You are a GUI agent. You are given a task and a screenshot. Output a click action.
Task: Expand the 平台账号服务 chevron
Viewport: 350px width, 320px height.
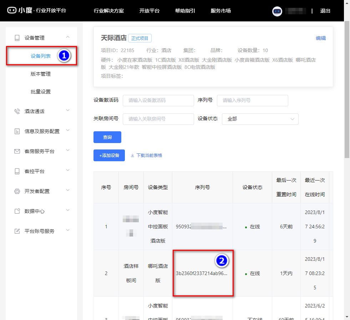tap(68, 230)
